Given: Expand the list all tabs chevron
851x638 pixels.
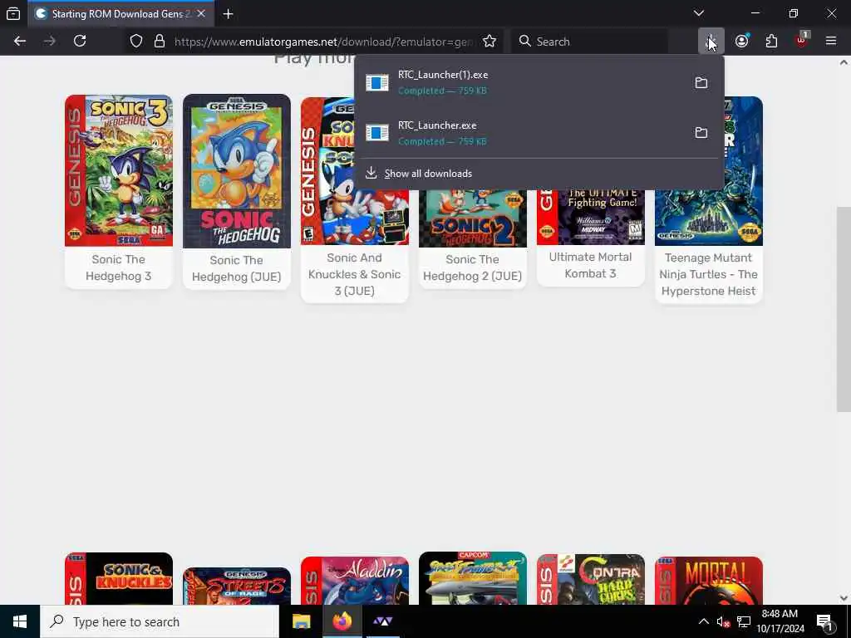Looking at the screenshot, I should pyautogui.click(x=698, y=13).
